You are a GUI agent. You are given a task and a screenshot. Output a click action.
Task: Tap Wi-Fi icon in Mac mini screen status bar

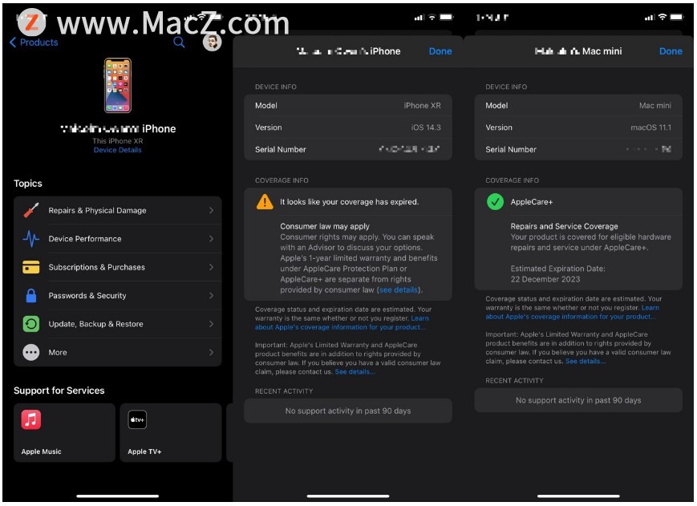click(x=663, y=17)
